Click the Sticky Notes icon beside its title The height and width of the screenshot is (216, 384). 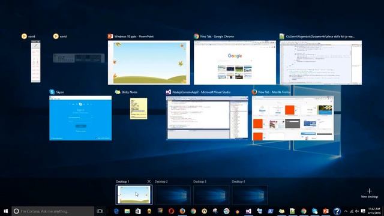pos(118,92)
